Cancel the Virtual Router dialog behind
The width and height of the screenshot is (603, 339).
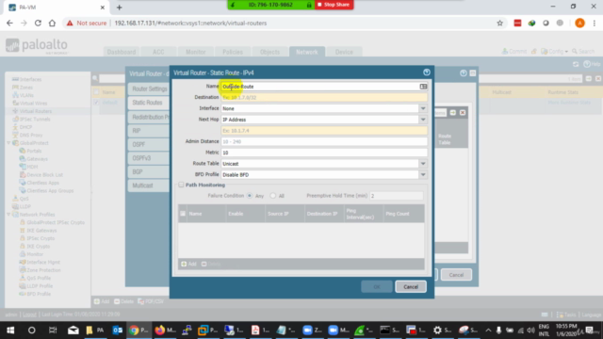[456, 275]
